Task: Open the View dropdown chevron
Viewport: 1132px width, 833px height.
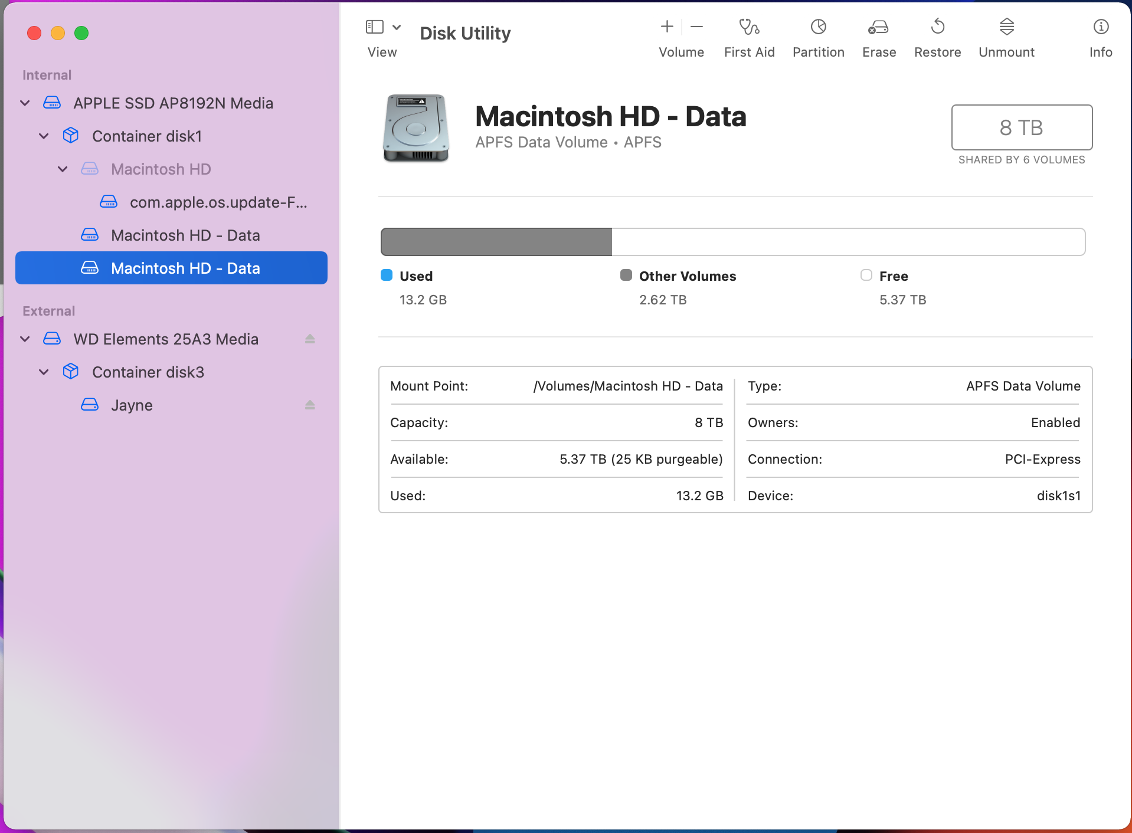Action: [x=397, y=27]
